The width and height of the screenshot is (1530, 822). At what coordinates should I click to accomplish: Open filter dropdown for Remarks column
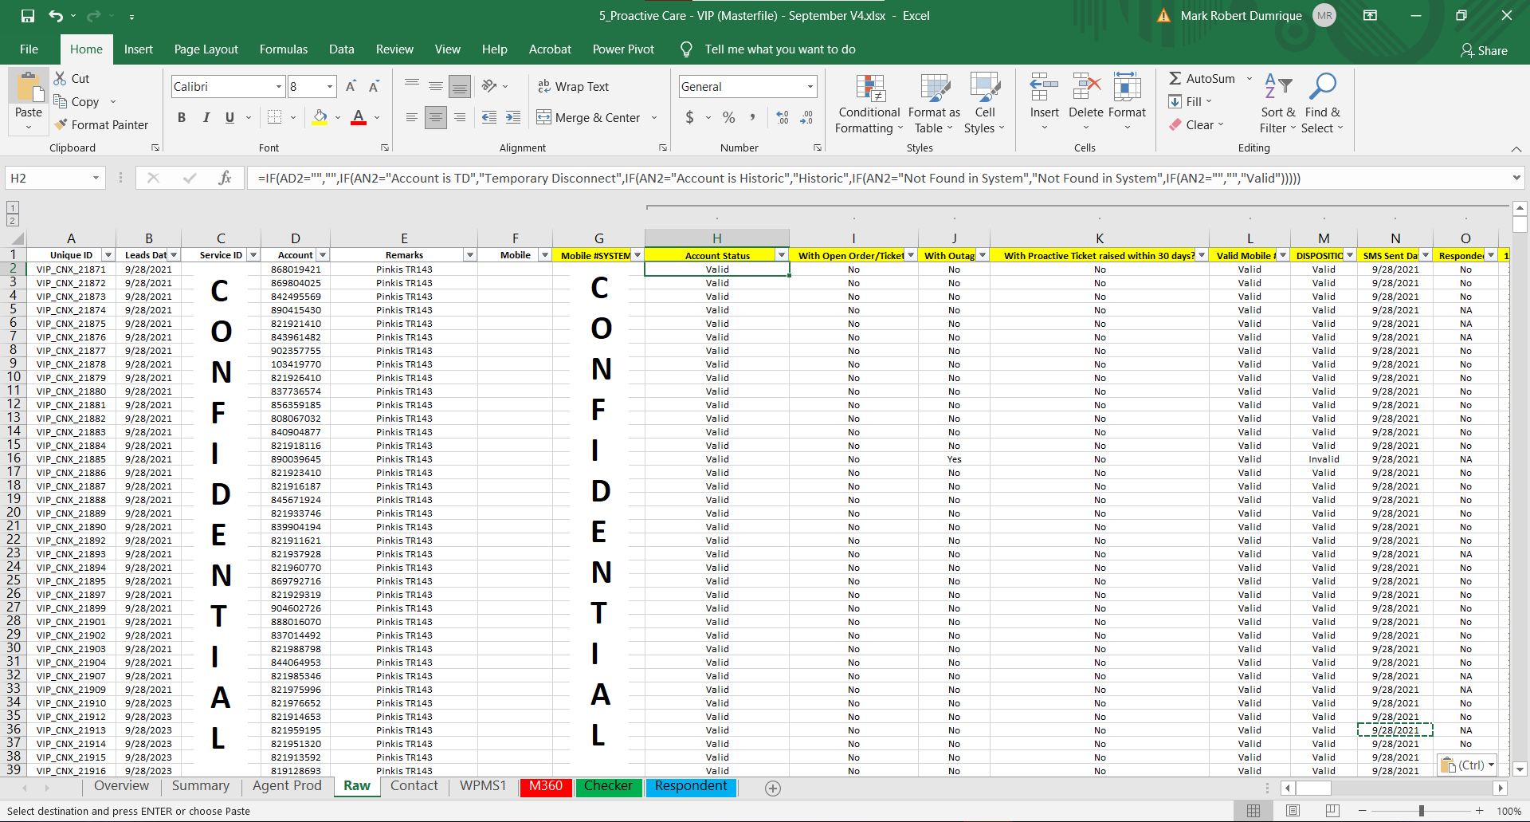470,255
